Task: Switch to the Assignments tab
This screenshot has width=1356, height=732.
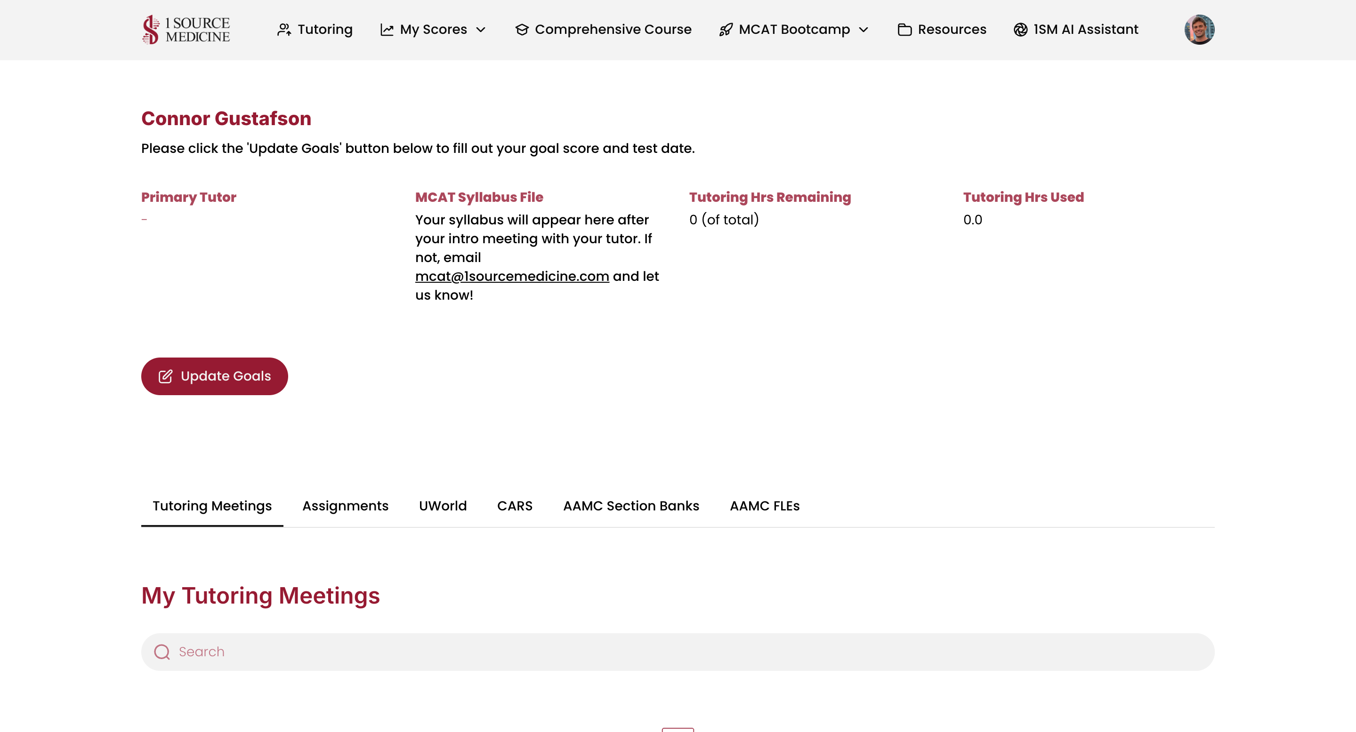Action: pos(345,505)
